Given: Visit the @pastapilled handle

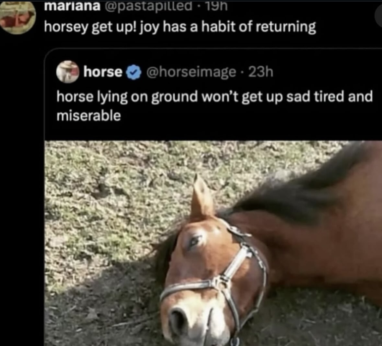Looking at the screenshot, I should pos(148,6).
